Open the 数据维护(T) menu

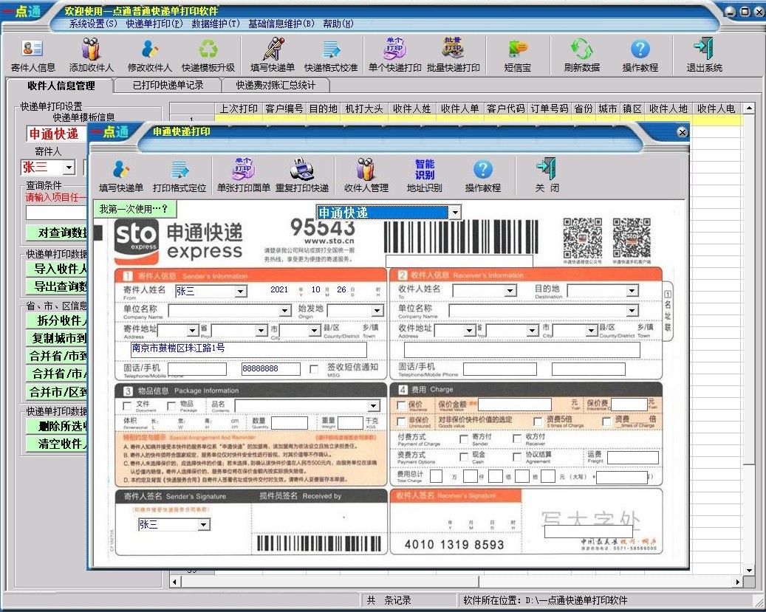tap(216, 24)
